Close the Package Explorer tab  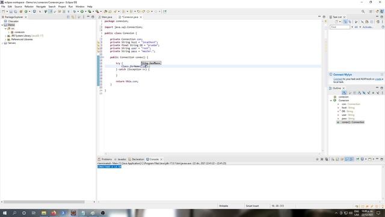(x=25, y=17)
